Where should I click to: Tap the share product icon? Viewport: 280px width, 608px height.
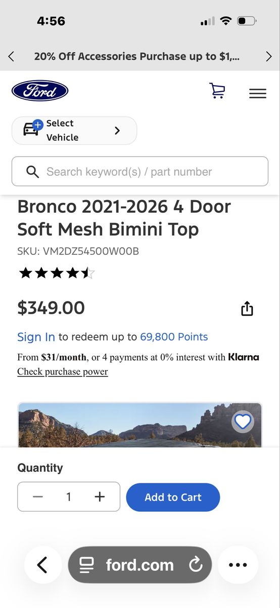[247, 309]
